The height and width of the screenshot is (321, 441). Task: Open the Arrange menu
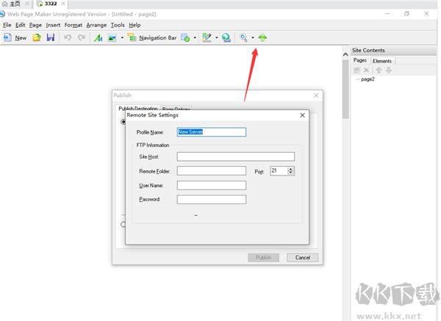(x=96, y=25)
